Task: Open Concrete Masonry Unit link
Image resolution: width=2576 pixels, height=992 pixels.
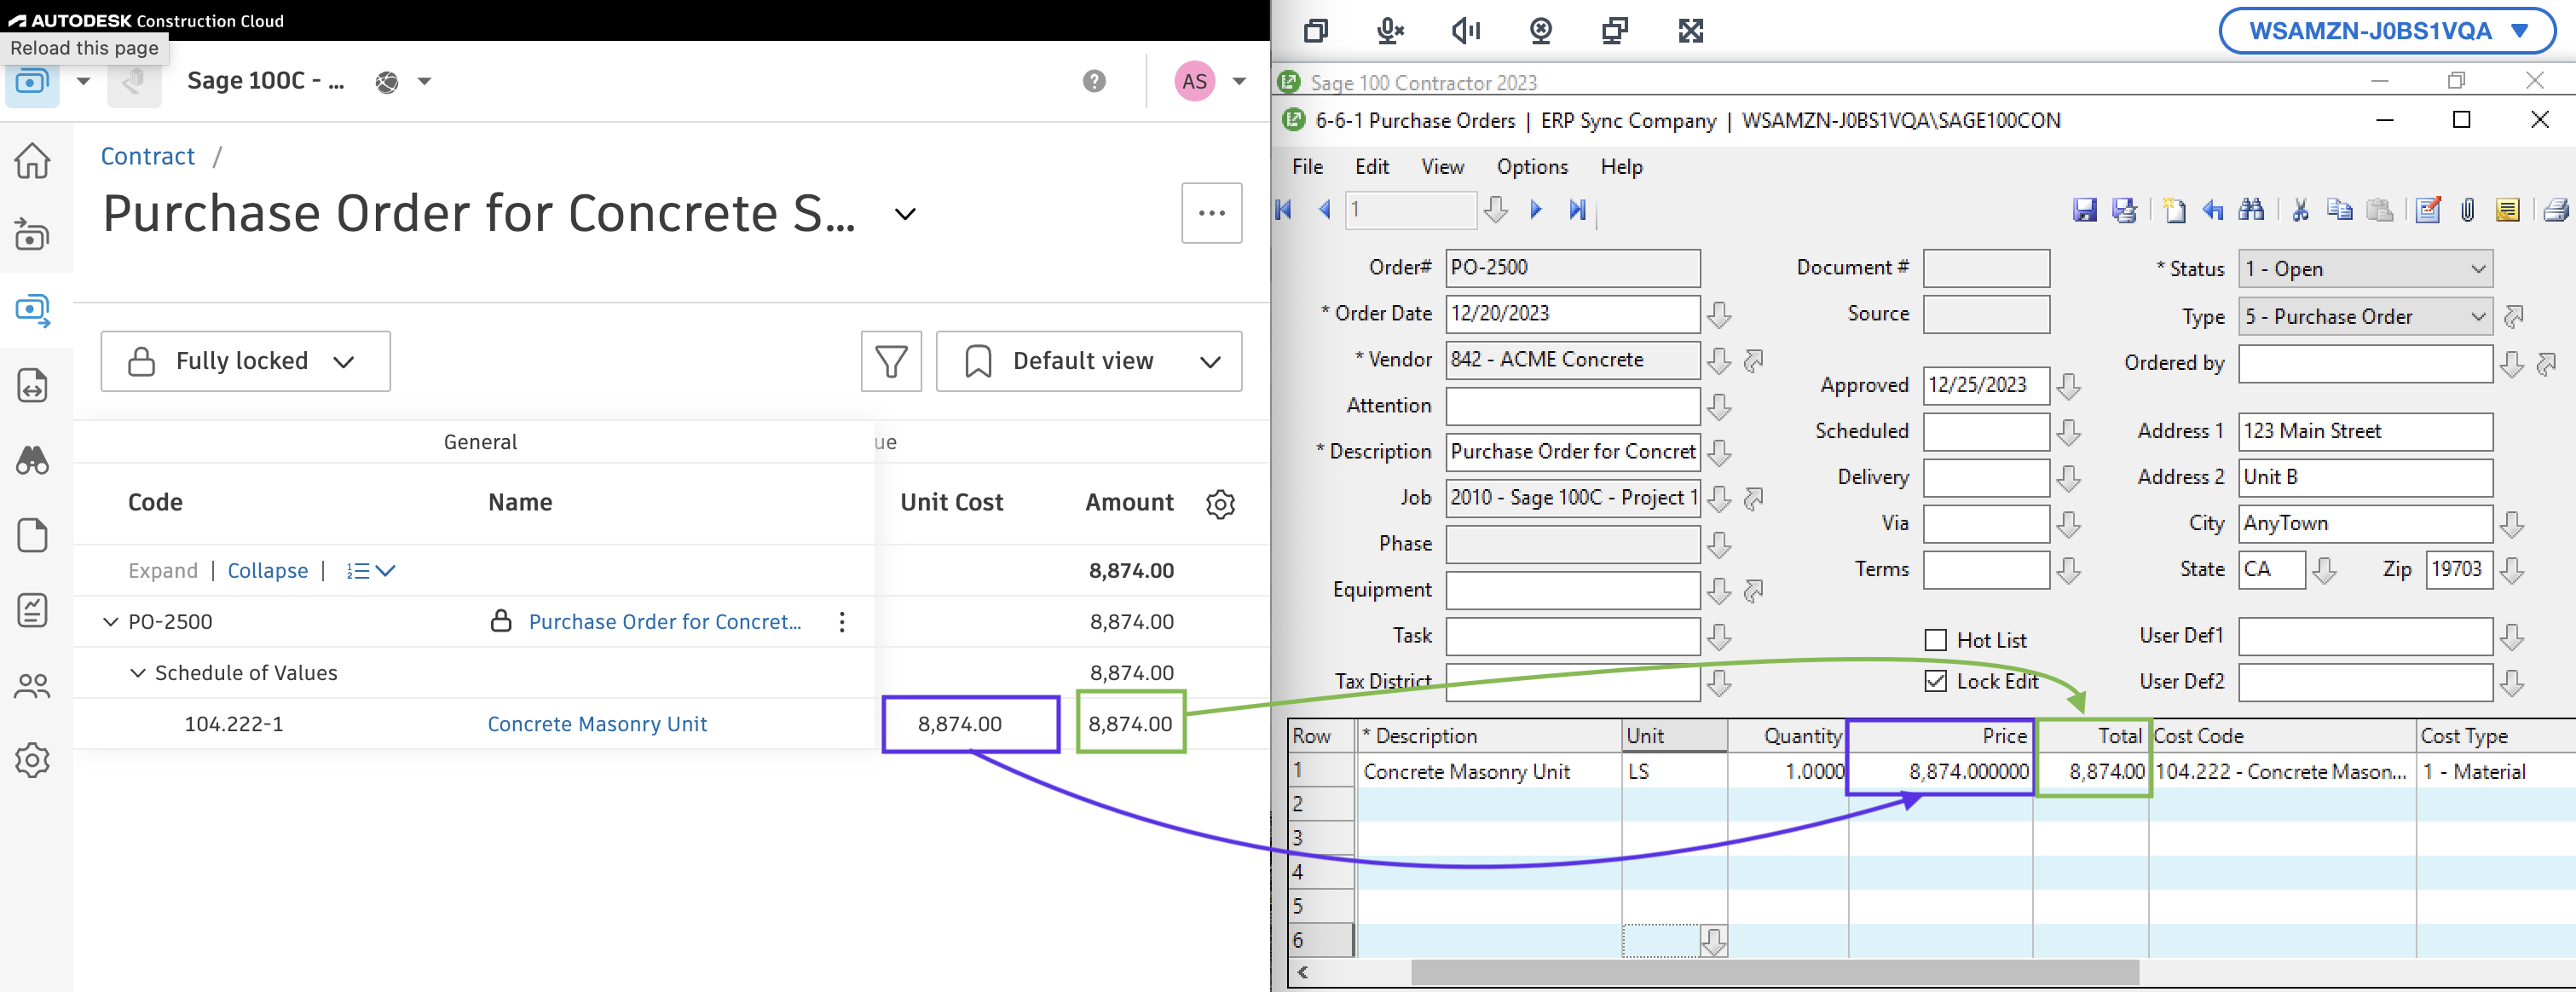Action: point(597,724)
